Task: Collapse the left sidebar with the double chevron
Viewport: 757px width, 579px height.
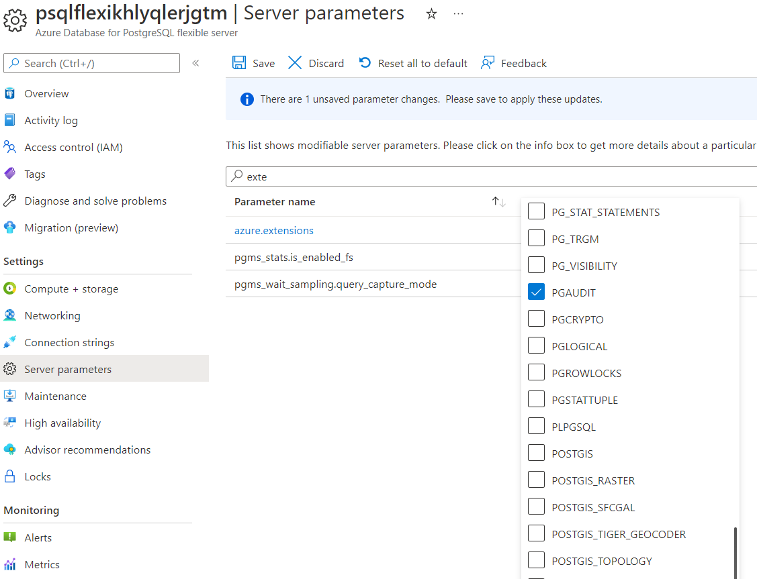Action: (x=195, y=62)
